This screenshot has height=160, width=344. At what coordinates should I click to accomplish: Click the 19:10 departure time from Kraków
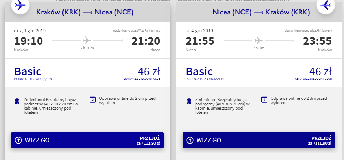tap(28, 41)
